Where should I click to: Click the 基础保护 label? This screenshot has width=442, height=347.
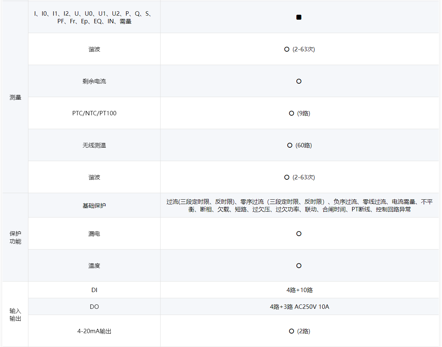[x=94, y=206]
